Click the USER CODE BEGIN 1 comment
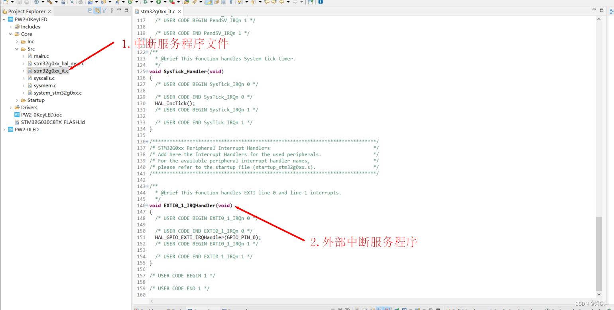Viewport: 614px width, 310px height. (182, 276)
